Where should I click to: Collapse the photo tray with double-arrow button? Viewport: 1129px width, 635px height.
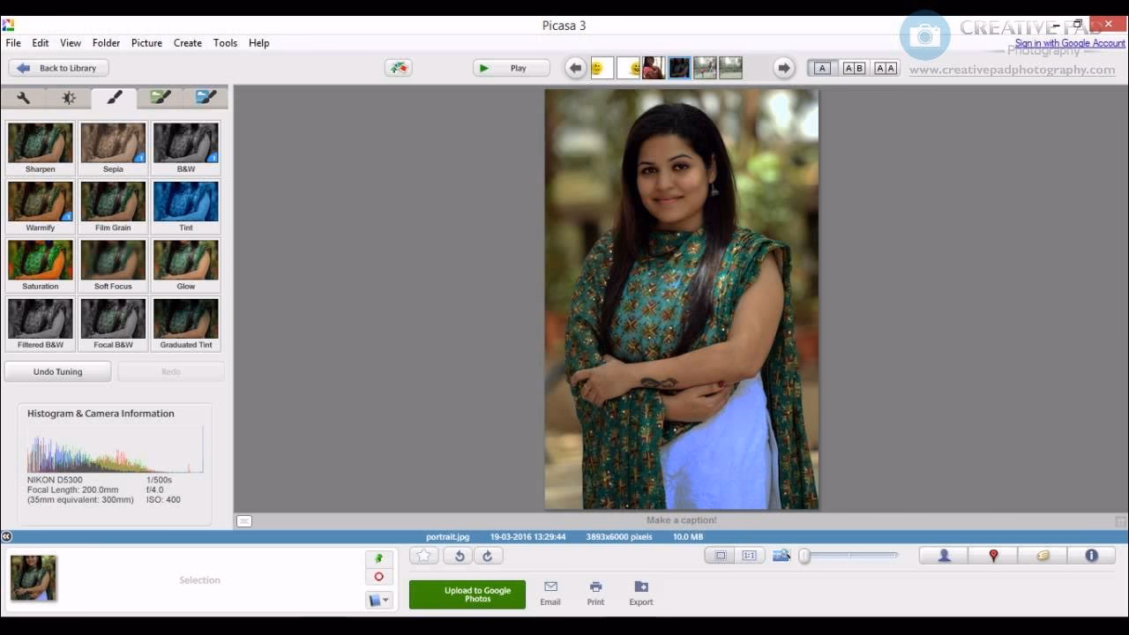(x=6, y=536)
